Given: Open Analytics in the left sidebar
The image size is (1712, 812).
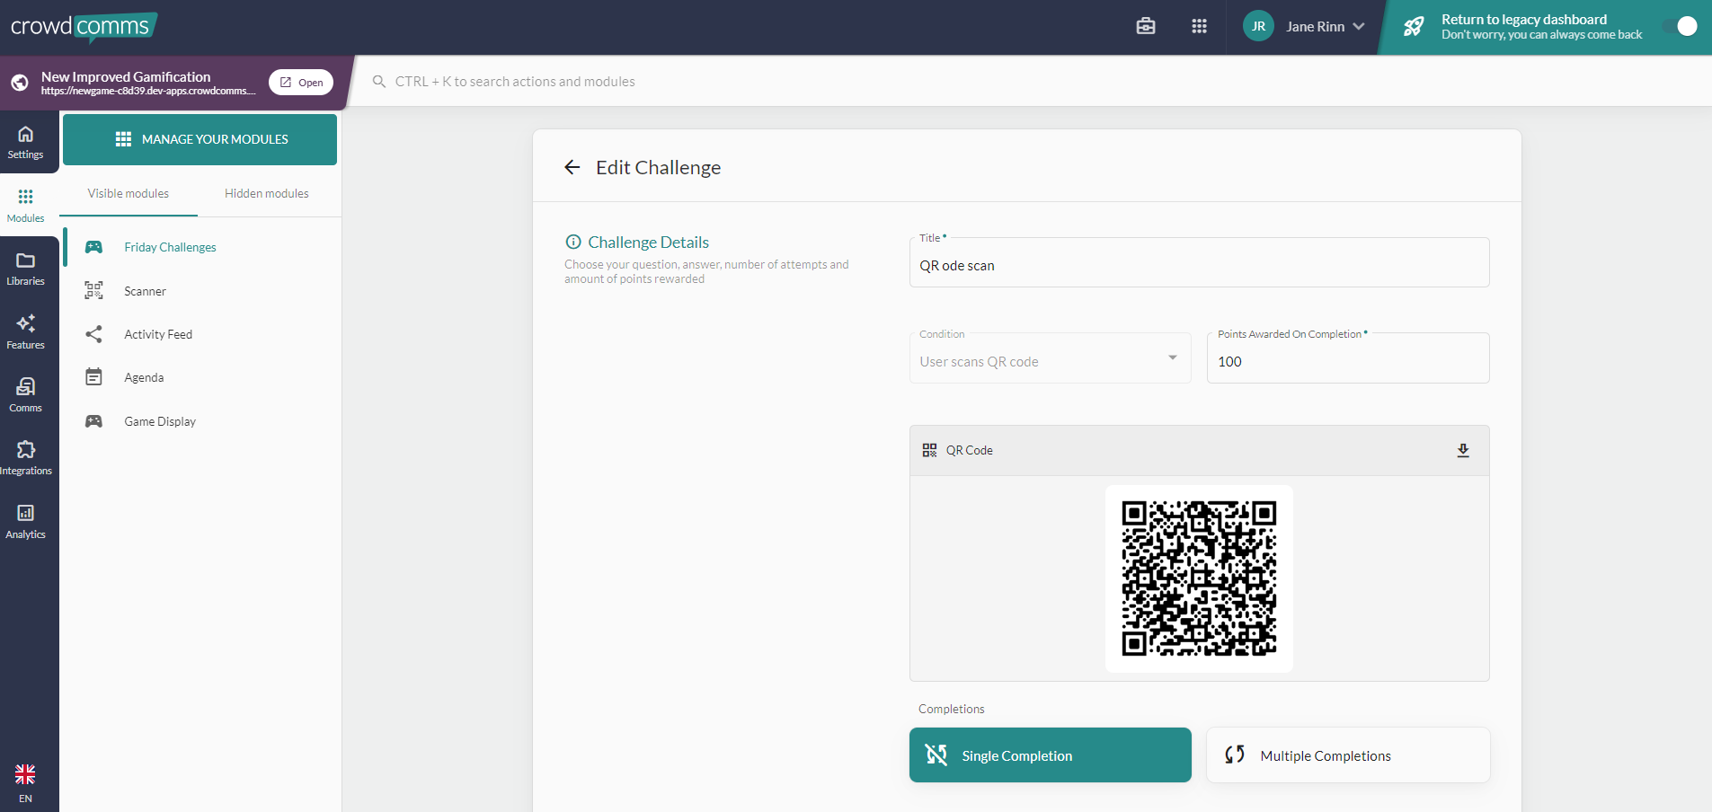Looking at the screenshot, I should tap(25, 522).
